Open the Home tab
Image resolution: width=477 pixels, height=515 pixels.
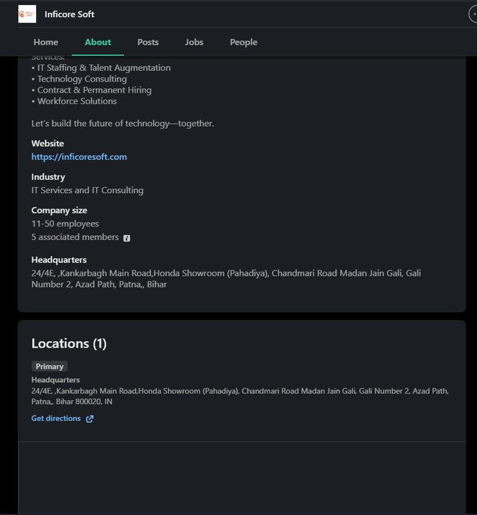click(46, 42)
